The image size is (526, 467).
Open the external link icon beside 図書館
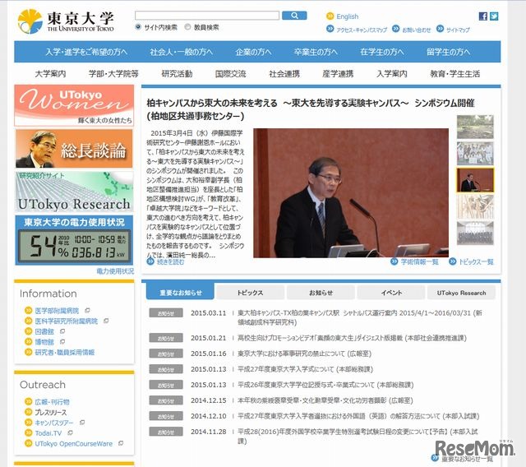62,331
